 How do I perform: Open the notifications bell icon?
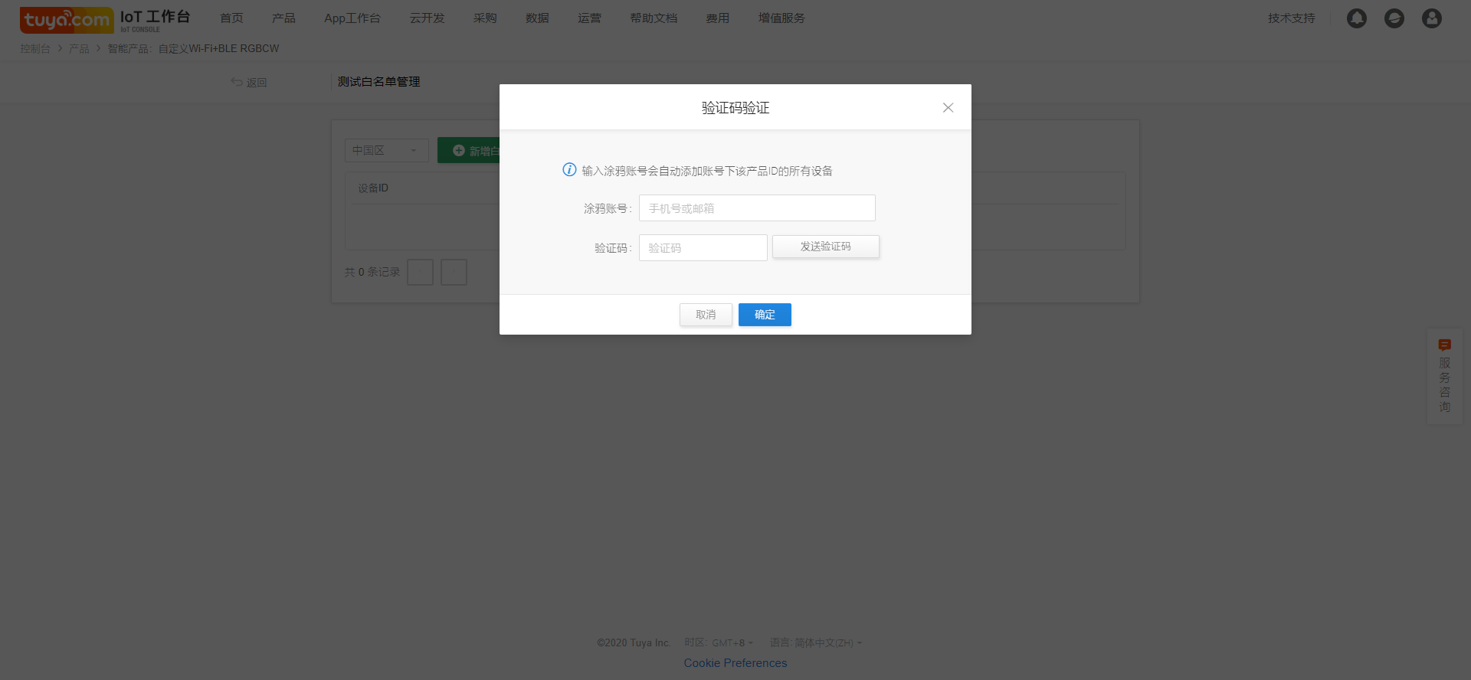(x=1356, y=18)
